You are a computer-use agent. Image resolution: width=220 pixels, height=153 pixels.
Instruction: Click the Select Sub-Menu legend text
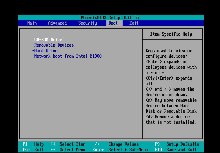[x=128, y=150]
